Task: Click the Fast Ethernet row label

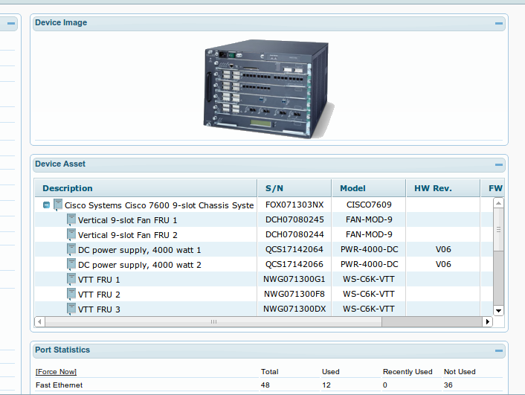Action: pos(59,385)
